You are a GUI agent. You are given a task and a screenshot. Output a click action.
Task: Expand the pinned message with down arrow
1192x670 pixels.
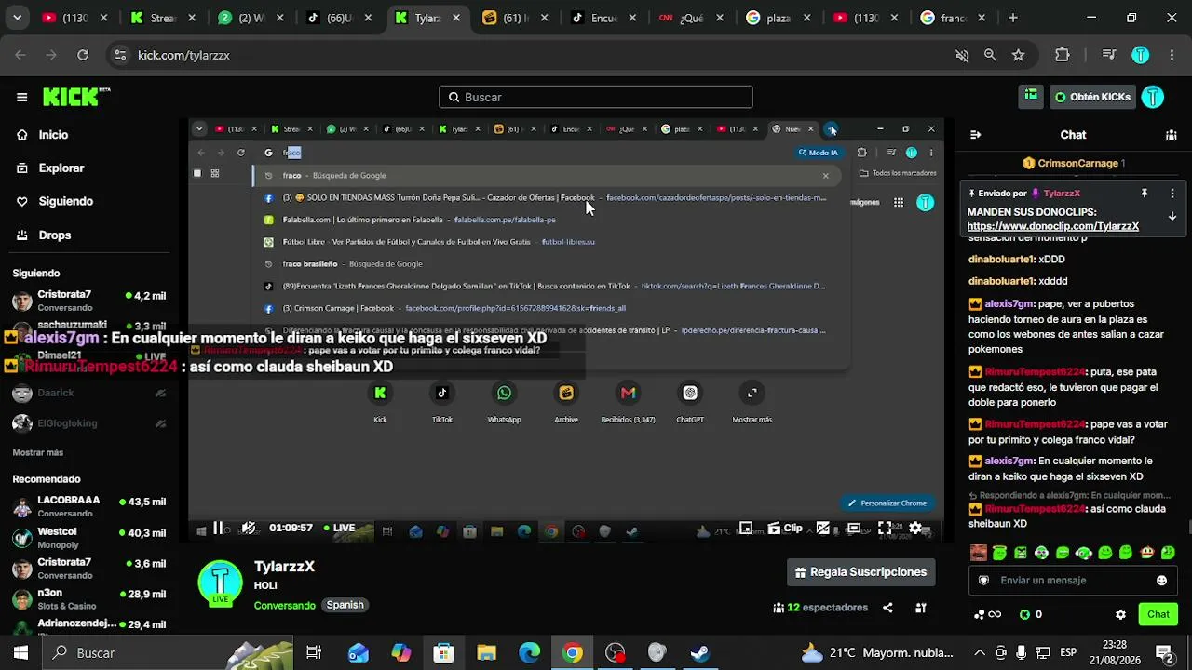[x=1172, y=217]
